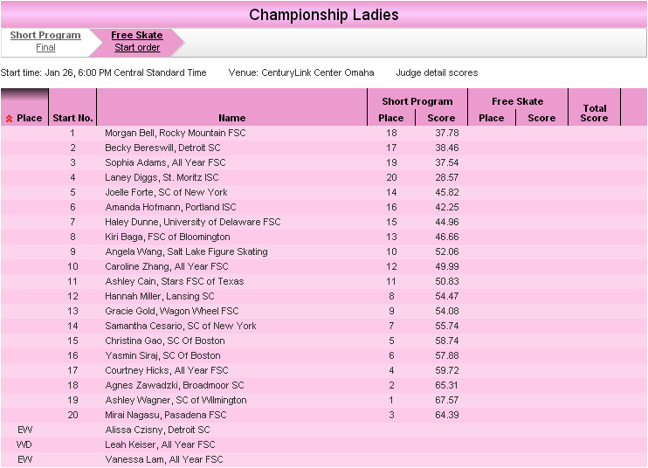The height and width of the screenshot is (468, 648).
Task: Click Agnes Zawadzki, Broadmoor SC name
Action: click(175, 385)
